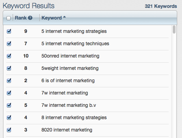Uncheck '5weight internet marketing' checkbox

click(x=9, y=68)
